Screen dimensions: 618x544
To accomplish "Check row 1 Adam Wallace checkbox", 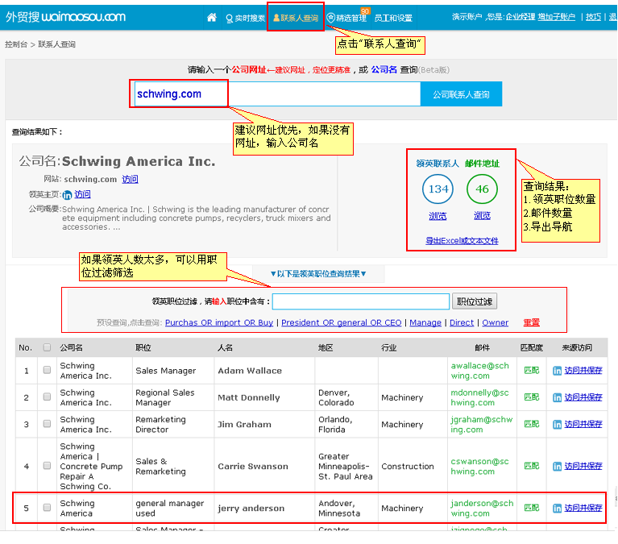I will click(47, 370).
